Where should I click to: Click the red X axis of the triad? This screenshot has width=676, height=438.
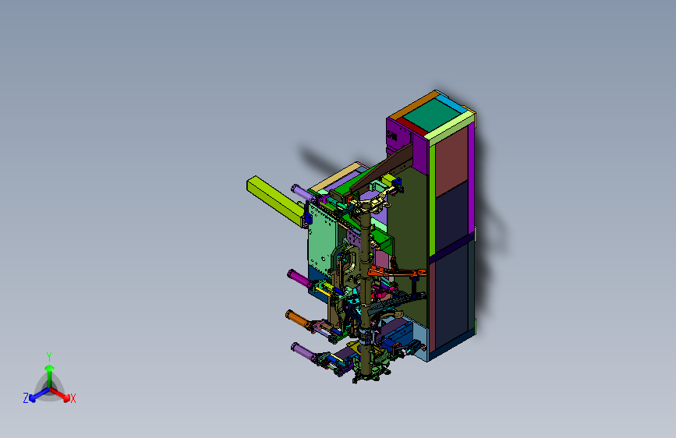[60, 394]
